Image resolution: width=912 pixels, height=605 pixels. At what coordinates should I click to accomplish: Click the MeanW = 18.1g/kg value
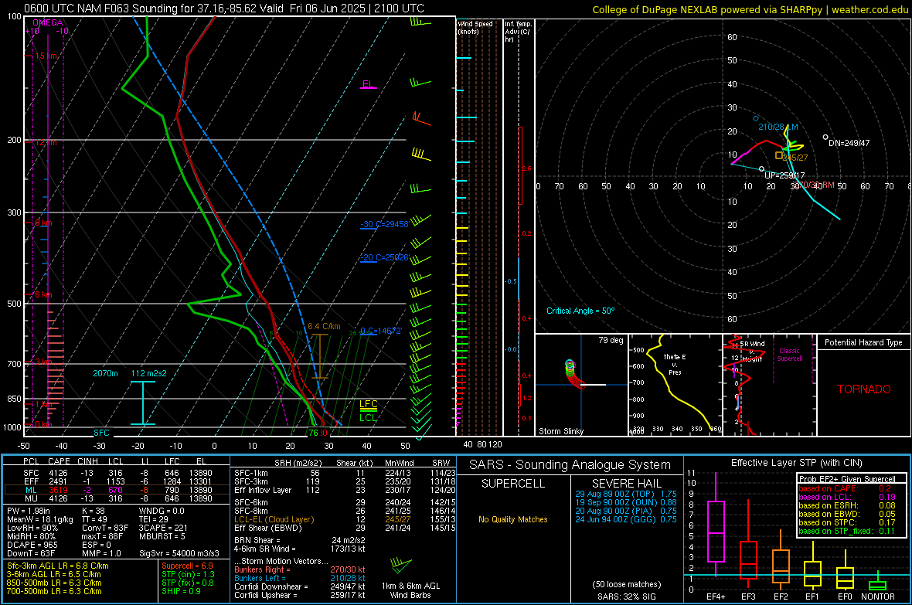click(40, 519)
